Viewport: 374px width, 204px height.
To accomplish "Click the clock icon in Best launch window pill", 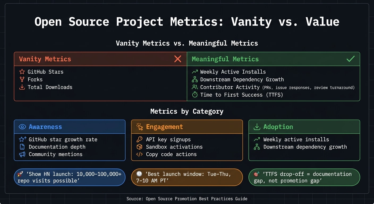I will [139, 174].
